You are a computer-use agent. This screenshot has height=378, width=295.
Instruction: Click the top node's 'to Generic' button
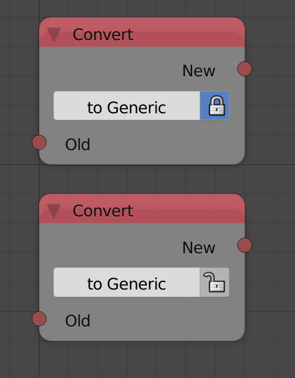(x=127, y=106)
